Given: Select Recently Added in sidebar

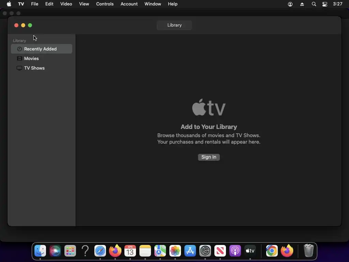Looking at the screenshot, I should point(41,49).
